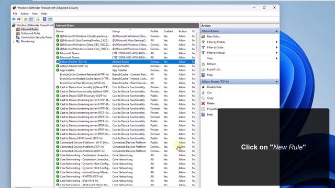Click the green check icon of Alljoyn Router (UDP-In)
This screenshot has width=335, height=188.
pyautogui.click(x=58, y=66)
